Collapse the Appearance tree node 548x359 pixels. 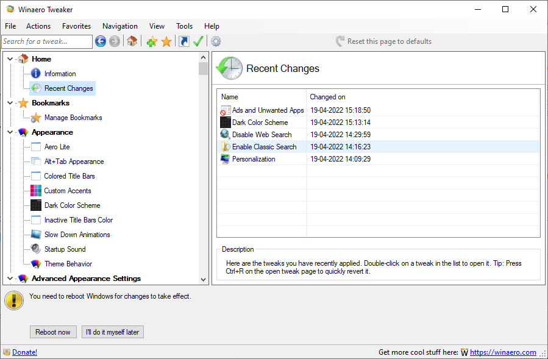pyautogui.click(x=10, y=132)
